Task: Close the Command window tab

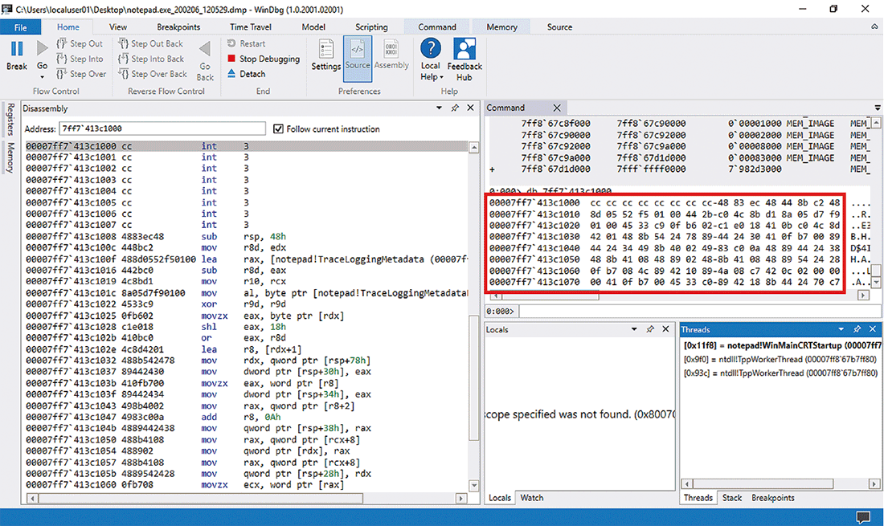Action: point(557,108)
